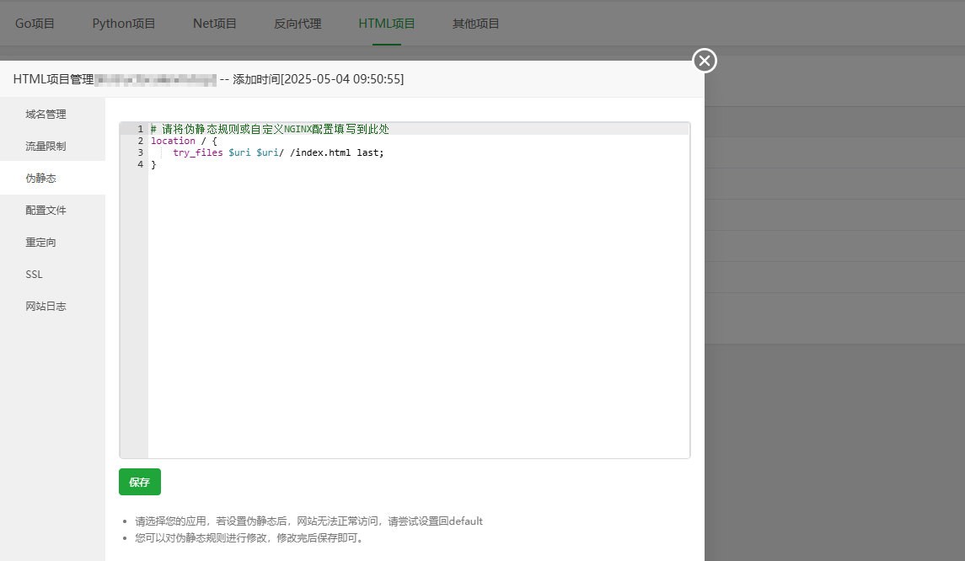Viewport: 965px width, 561px height.
Task: Click the comment line about NGINX配置
Action: (x=271, y=129)
